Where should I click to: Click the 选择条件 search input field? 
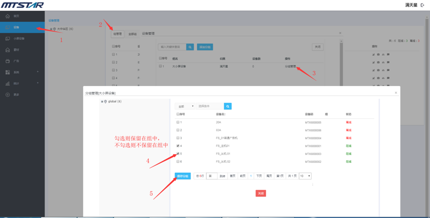(209, 106)
